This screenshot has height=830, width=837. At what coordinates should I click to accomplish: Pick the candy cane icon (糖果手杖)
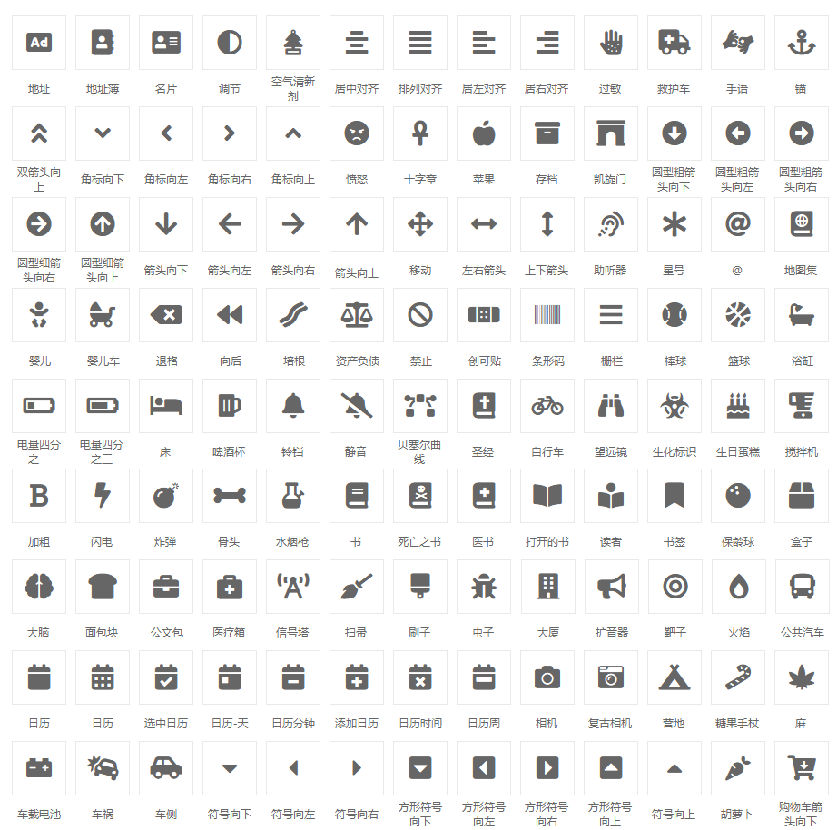tap(738, 677)
